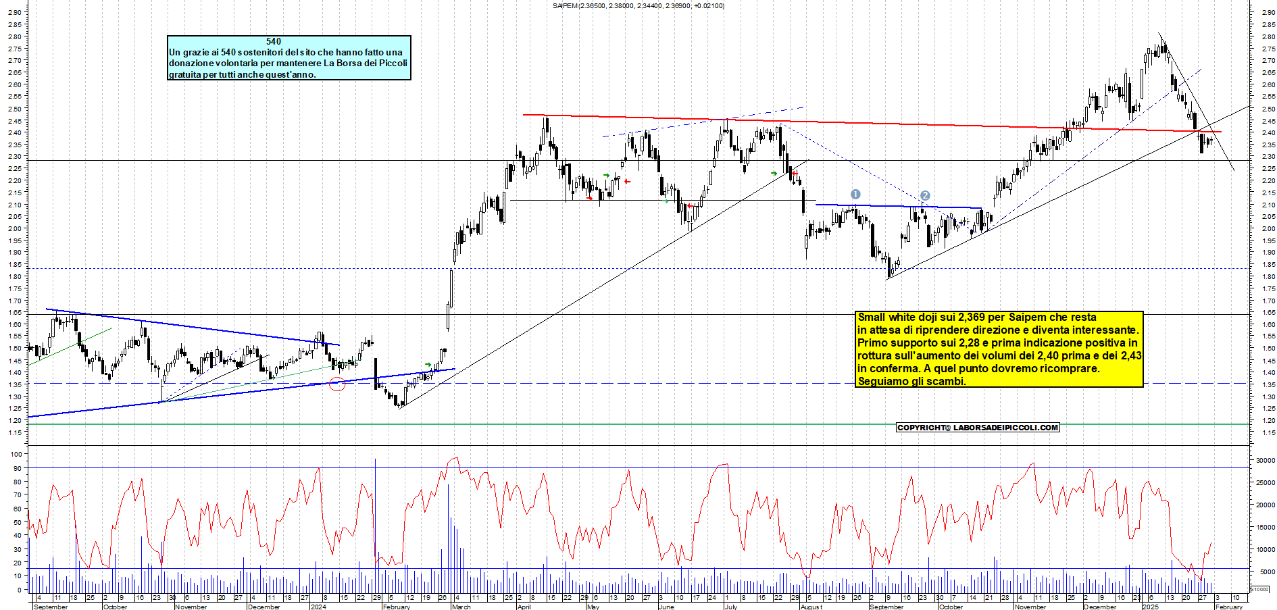The image size is (1277, 610).
Task: Click the '540' heading in the cyan box
Action: (x=274, y=41)
